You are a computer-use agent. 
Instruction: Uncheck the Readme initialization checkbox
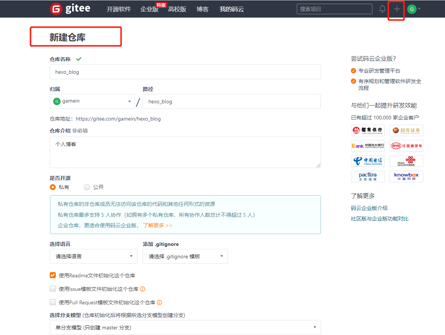coord(53,275)
